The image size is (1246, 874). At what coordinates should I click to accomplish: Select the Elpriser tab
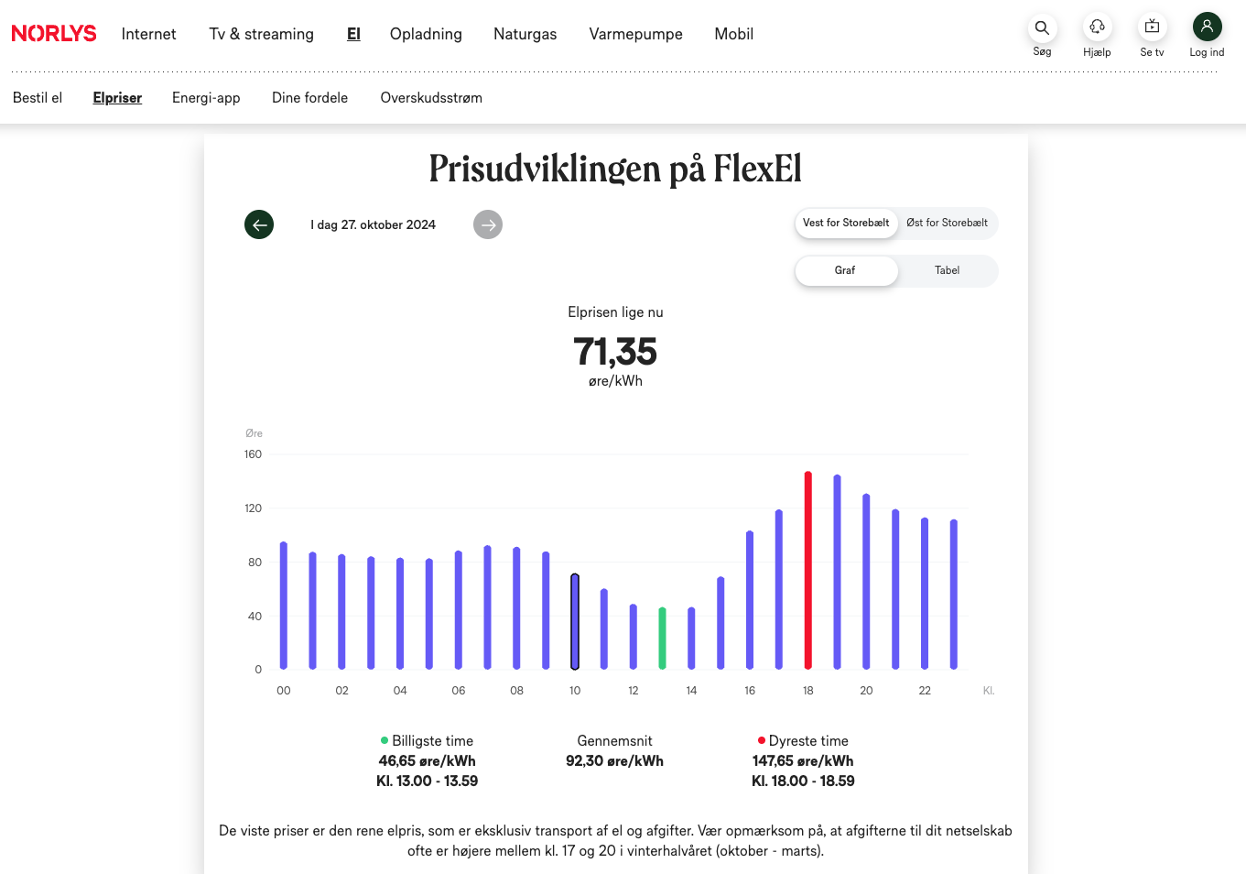pos(117,98)
